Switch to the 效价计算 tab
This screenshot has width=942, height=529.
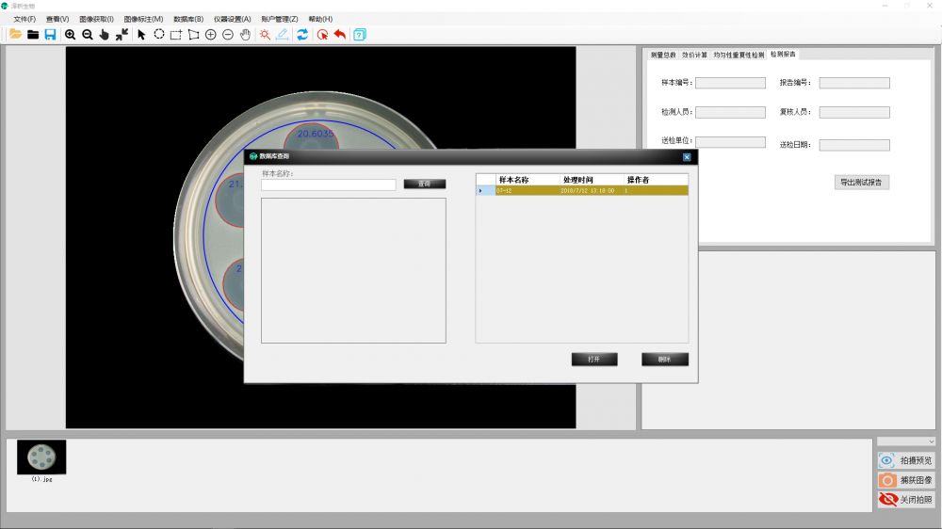[694, 55]
